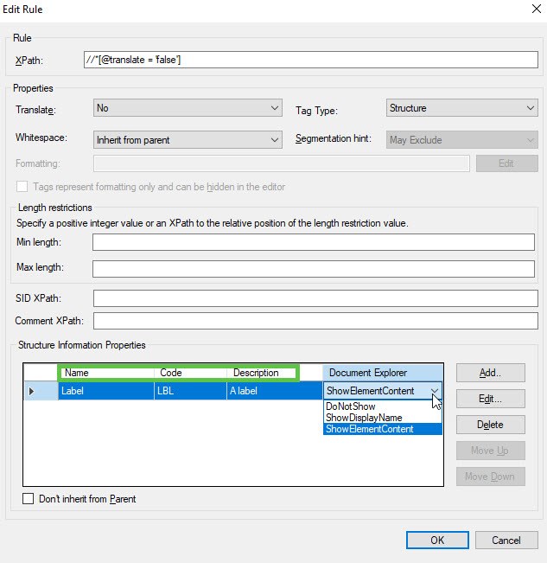Viewport: 547px width, 563px height.
Task: Open the Segmentation hint dropdown 'May Exclude'
Action: coord(462,140)
